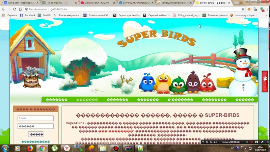Open Yandex Browser from the taskbar
270x152 pixels.
67,148
